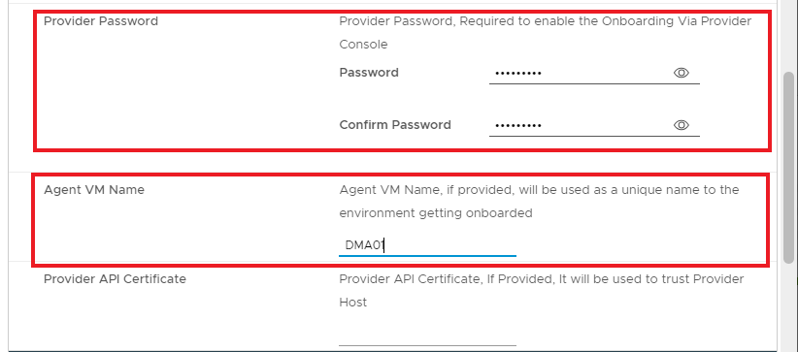Click the text 'environment getting onboarded'
The width and height of the screenshot is (798, 352).
coord(436,213)
